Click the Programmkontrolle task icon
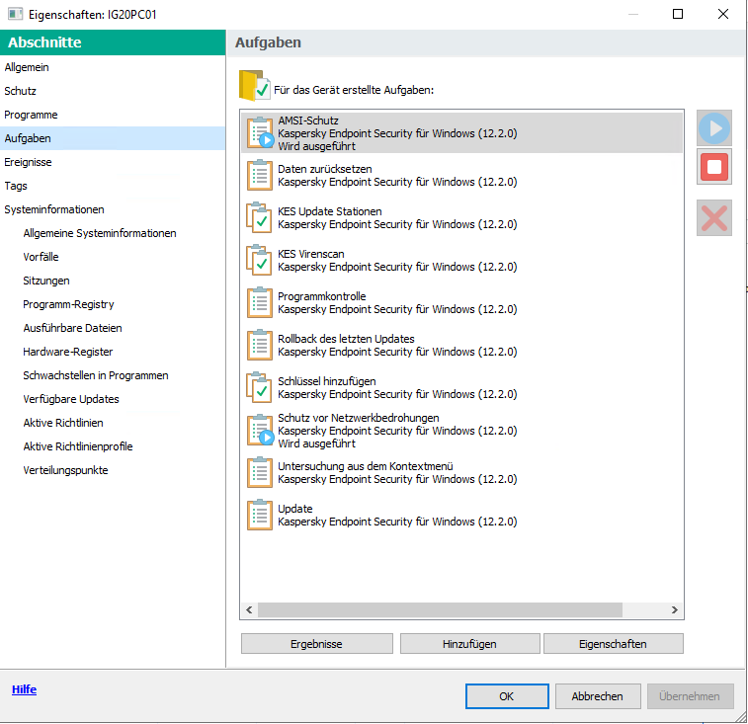The height and width of the screenshot is (724, 748). tap(260, 302)
